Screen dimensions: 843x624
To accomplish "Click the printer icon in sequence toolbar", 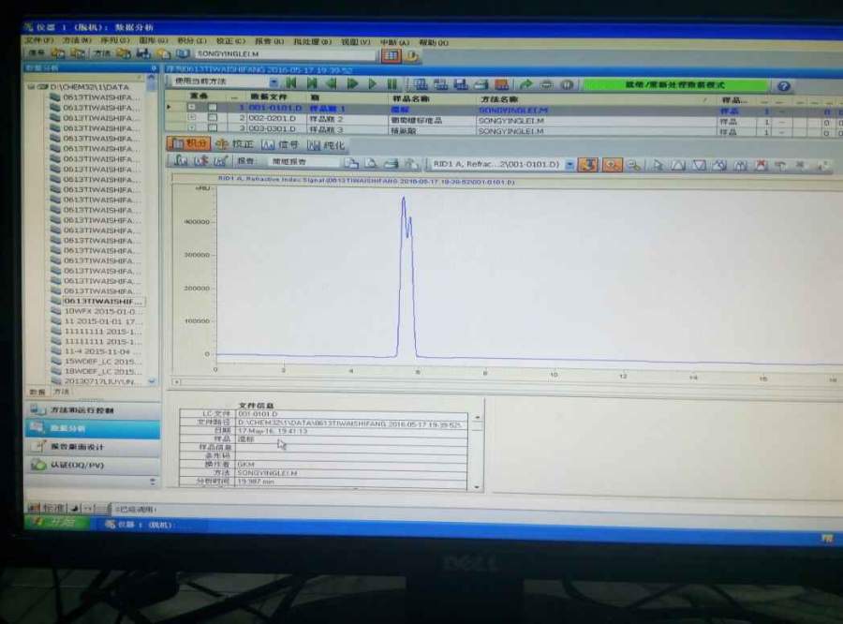I will coord(481,84).
